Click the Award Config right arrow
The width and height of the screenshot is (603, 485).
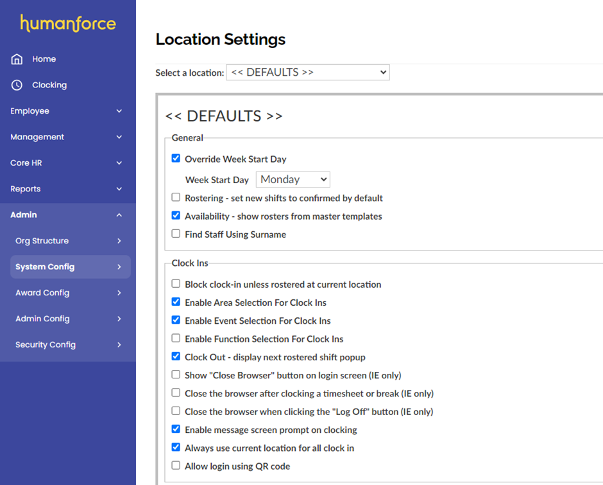tap(119, 293)
